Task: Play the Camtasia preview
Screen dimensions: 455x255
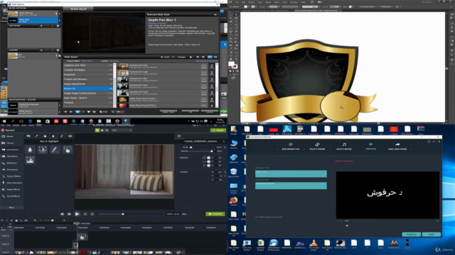Action: (77, 214)
